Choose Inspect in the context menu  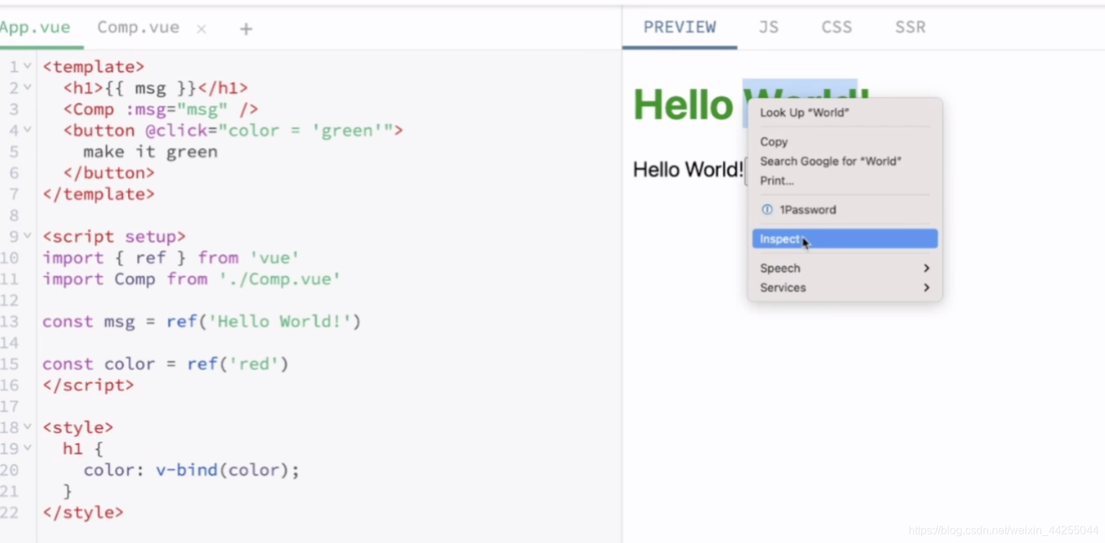[x=845, y=239]
